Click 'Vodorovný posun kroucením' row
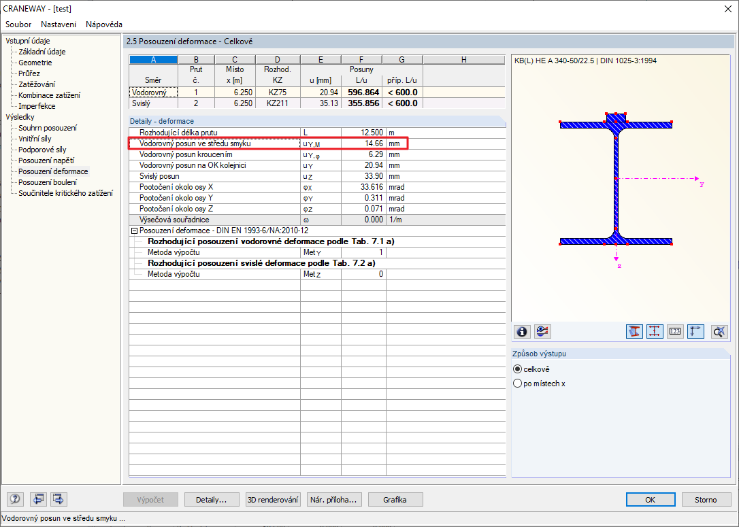The width and height of the screenshot is (739, 527). coord(317,154)
